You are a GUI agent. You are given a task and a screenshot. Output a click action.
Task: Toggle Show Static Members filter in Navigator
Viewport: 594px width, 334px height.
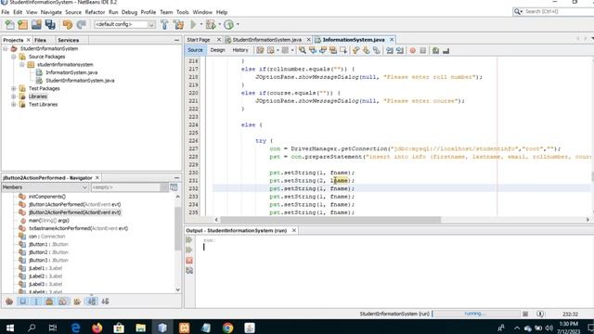[36, 302]
